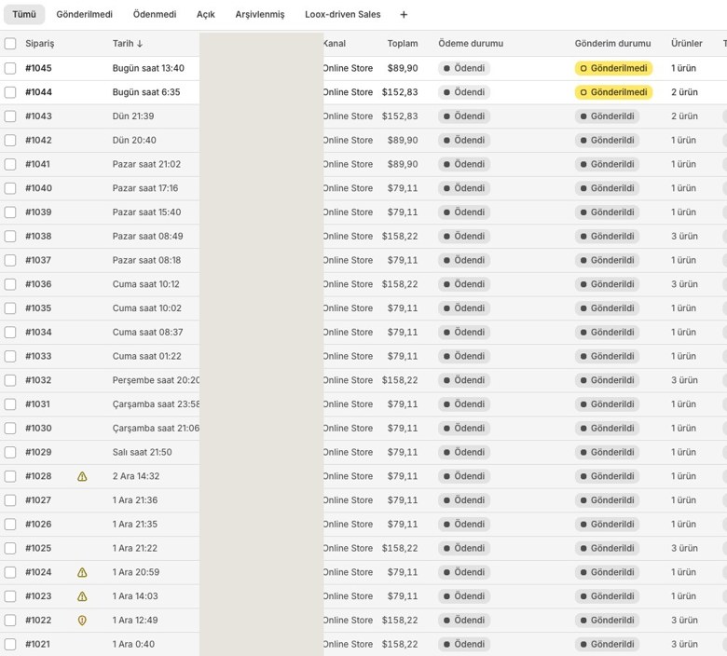Click Gönderim durumu column header

point(612,44)
